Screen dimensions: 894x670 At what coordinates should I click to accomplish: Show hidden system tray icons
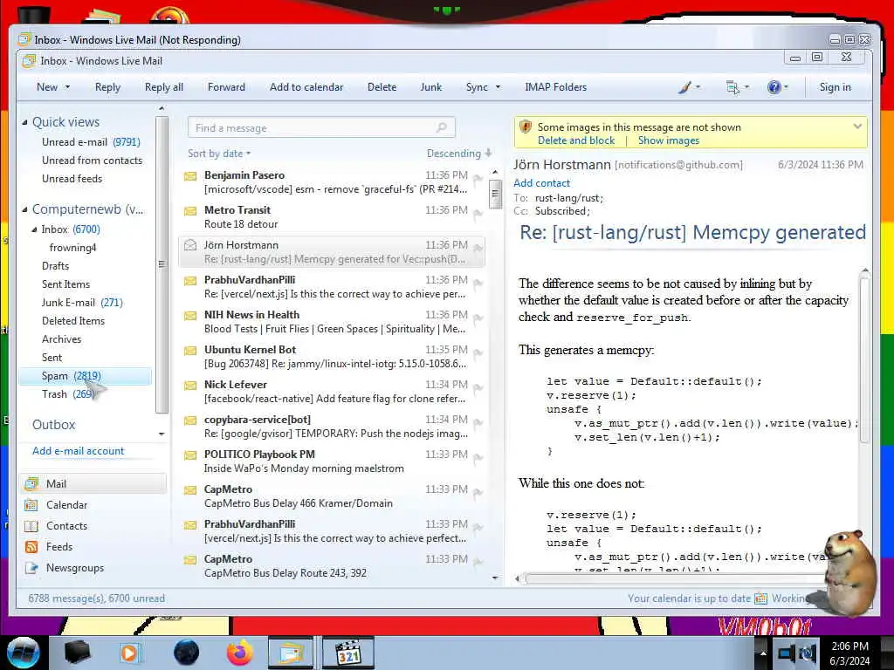[762, 653]
